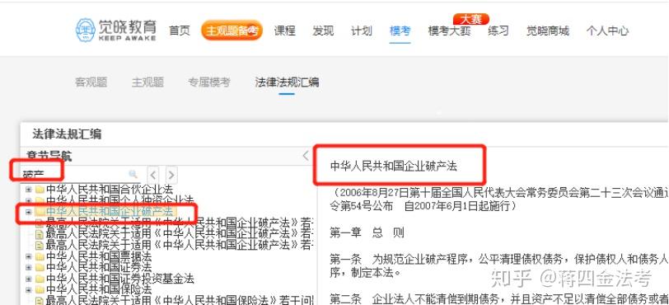
Task: Open 首页 in the top navigation
Action: pyautogui.click(x=180, y=30)
